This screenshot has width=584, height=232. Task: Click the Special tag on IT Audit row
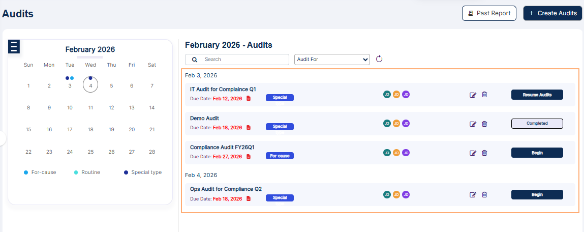click(x=280, y=98)
